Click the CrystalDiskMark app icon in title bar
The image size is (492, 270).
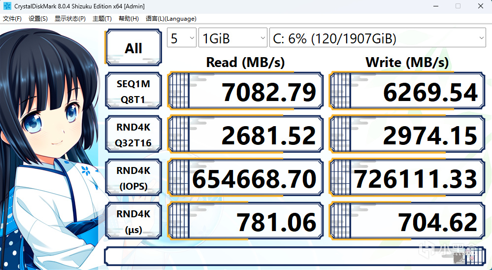(7, 6)
